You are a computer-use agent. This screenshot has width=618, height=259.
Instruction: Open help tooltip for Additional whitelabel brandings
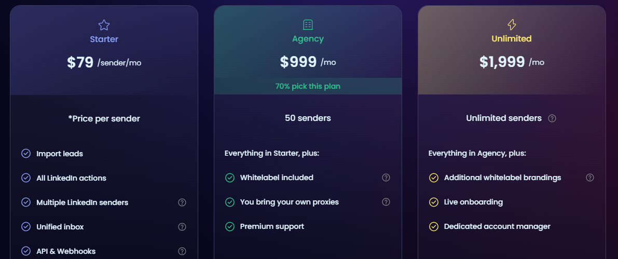(590, 178)
